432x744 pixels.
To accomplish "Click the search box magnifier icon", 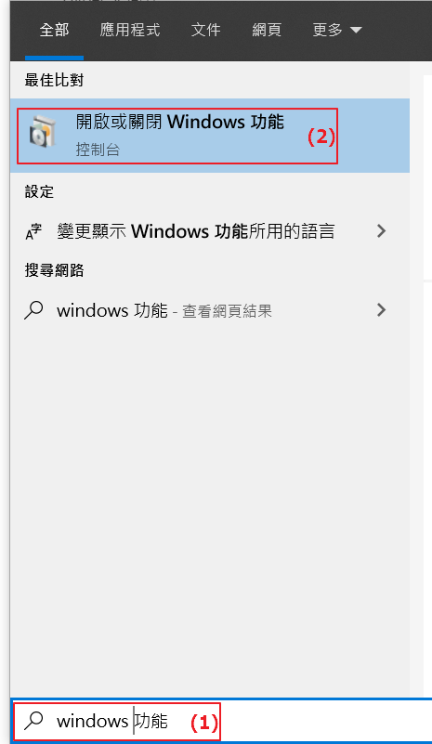I will pyautogui.click(x=33, y=721).
